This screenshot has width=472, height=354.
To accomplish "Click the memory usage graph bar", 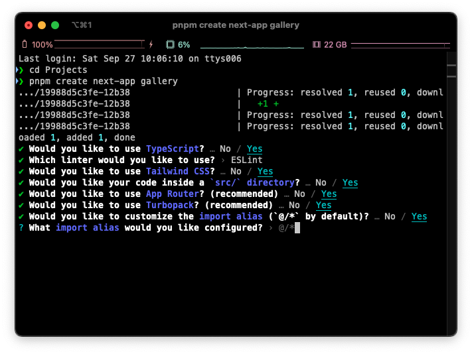I will coord(400,45).
